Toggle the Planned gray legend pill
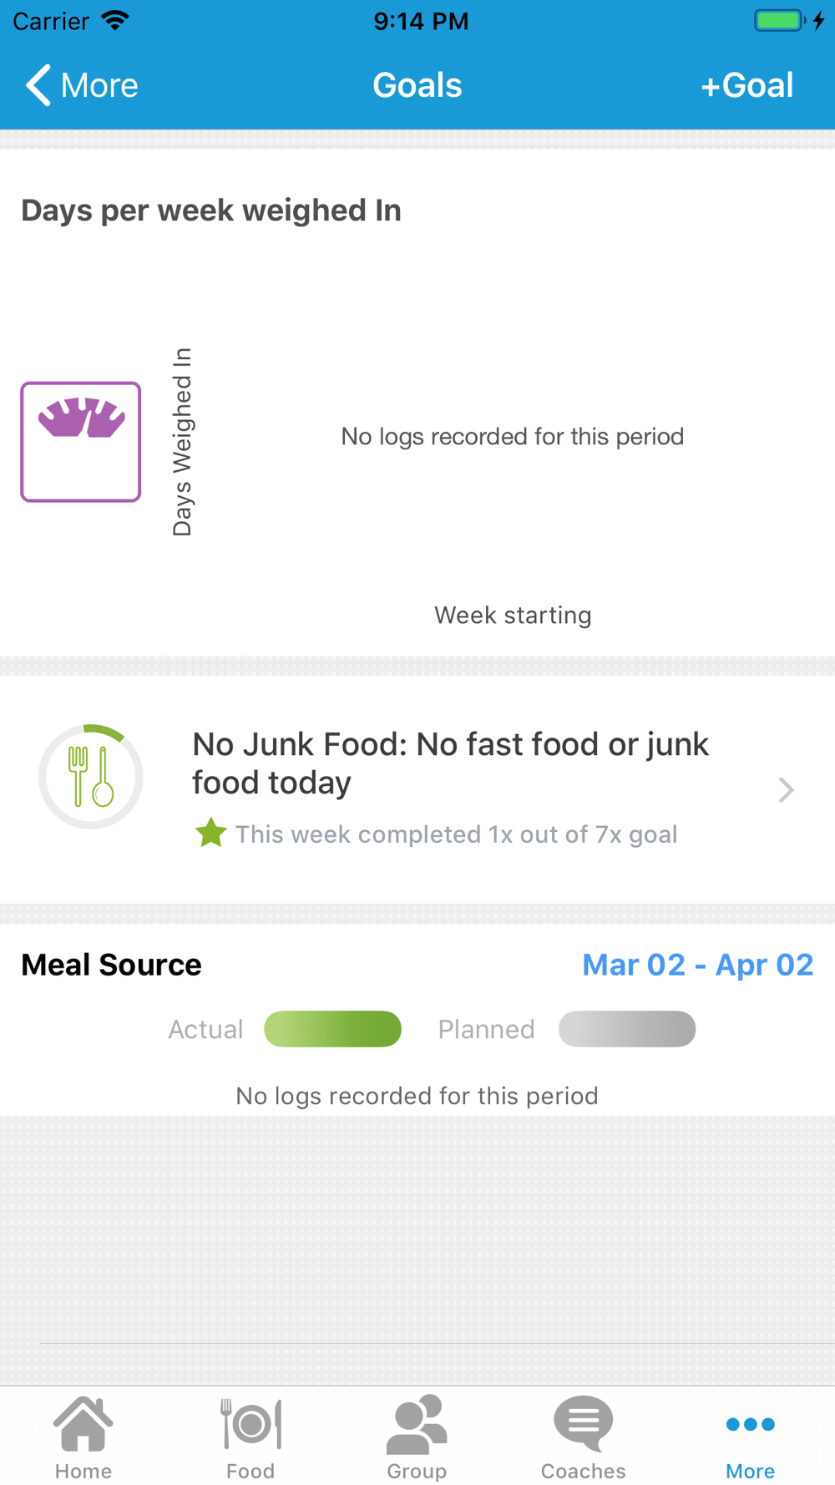This screenshot has height=1485, width=835. (627, 1029)
